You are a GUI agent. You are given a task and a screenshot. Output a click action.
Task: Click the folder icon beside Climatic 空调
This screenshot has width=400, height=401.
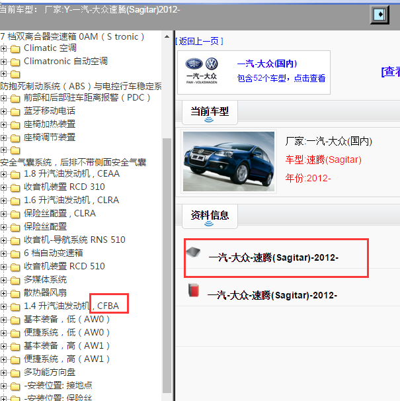[x=15, y=48]
